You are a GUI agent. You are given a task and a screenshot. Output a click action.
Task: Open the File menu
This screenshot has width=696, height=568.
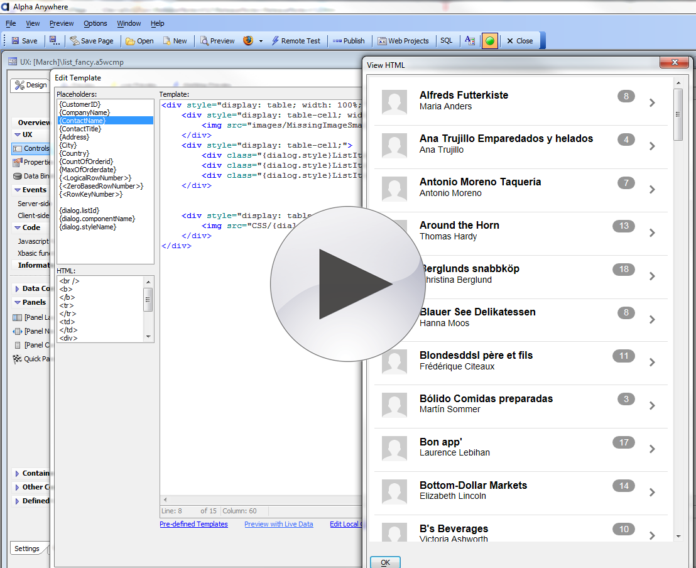coord(11,23)
